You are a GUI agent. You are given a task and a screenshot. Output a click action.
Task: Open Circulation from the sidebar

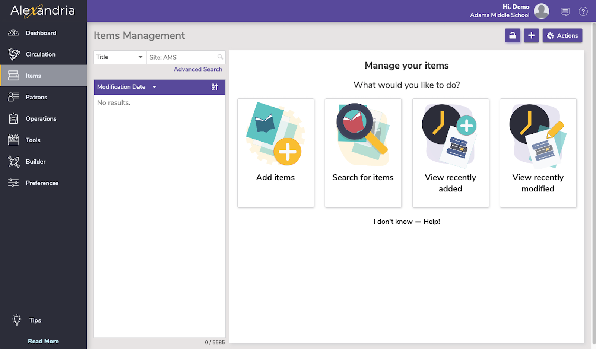point(40,54)
